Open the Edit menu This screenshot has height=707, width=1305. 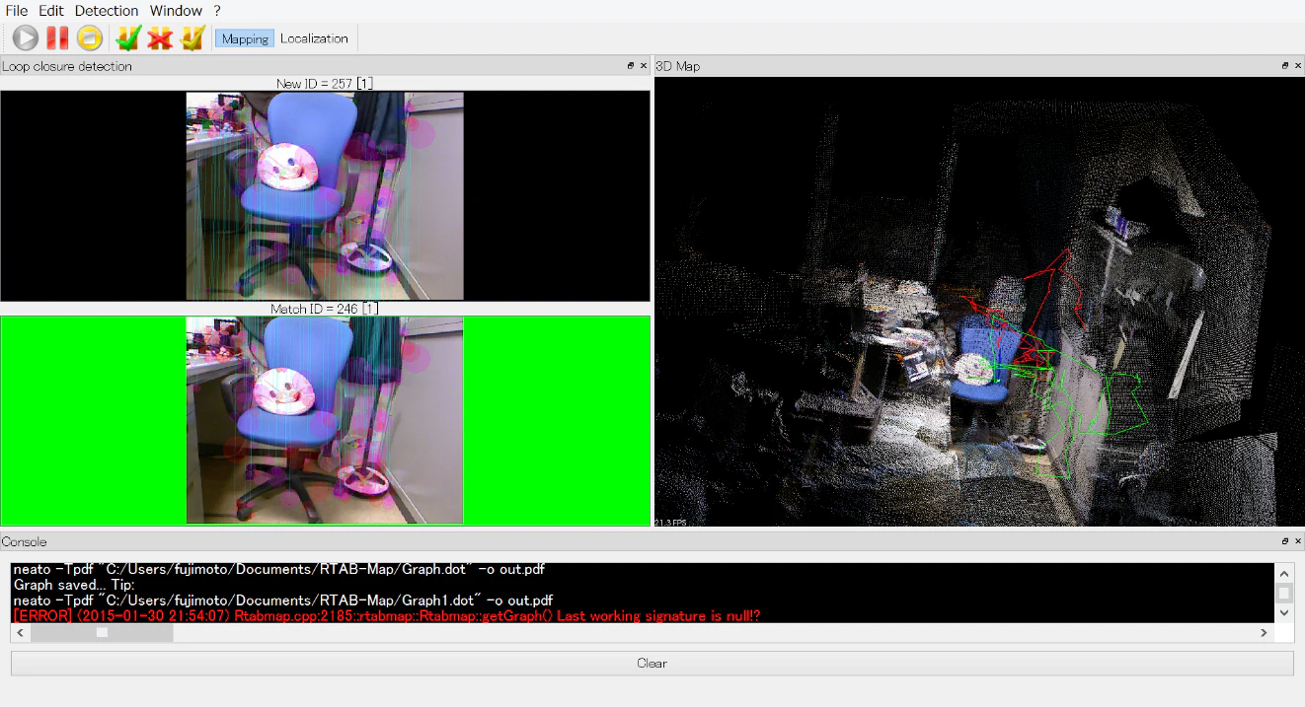[x=51, y=11]
